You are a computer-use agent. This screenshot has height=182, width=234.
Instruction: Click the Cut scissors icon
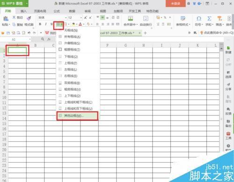[x=14, y=17]
